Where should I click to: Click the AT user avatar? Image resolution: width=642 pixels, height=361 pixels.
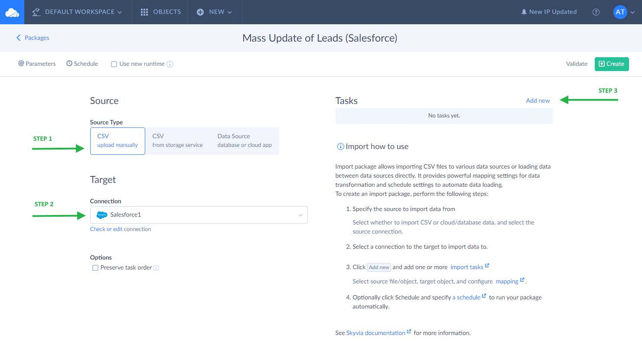[x=620, y=12]
